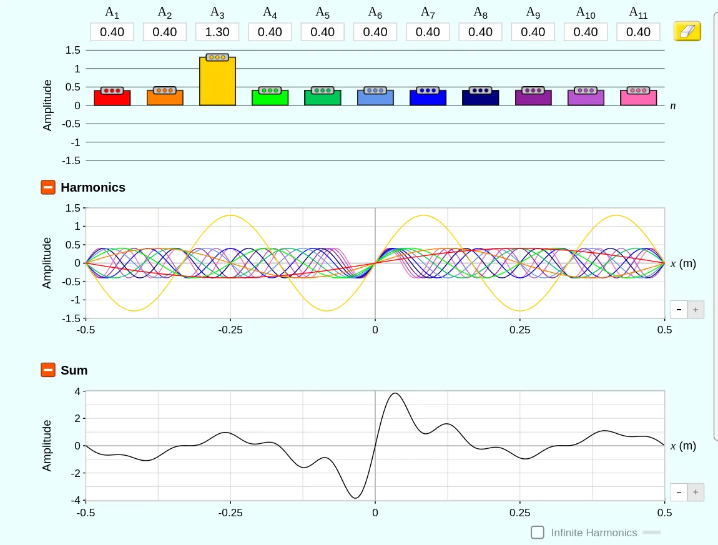718x545 pixels.
Task: Enable the Infinite Harmonics checkbox
Action: 537,532
